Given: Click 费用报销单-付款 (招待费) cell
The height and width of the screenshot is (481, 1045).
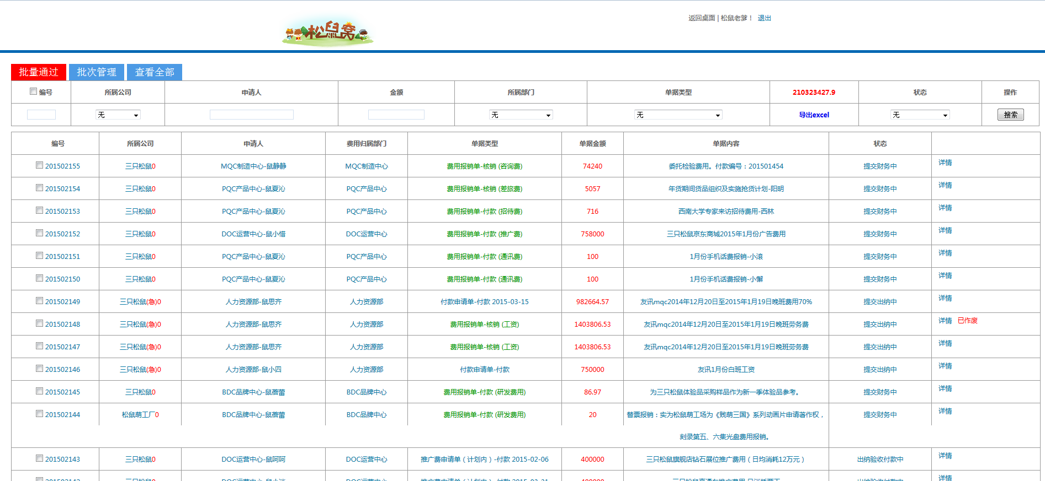Looking at the screenshot, I should [x=485, y=212].
